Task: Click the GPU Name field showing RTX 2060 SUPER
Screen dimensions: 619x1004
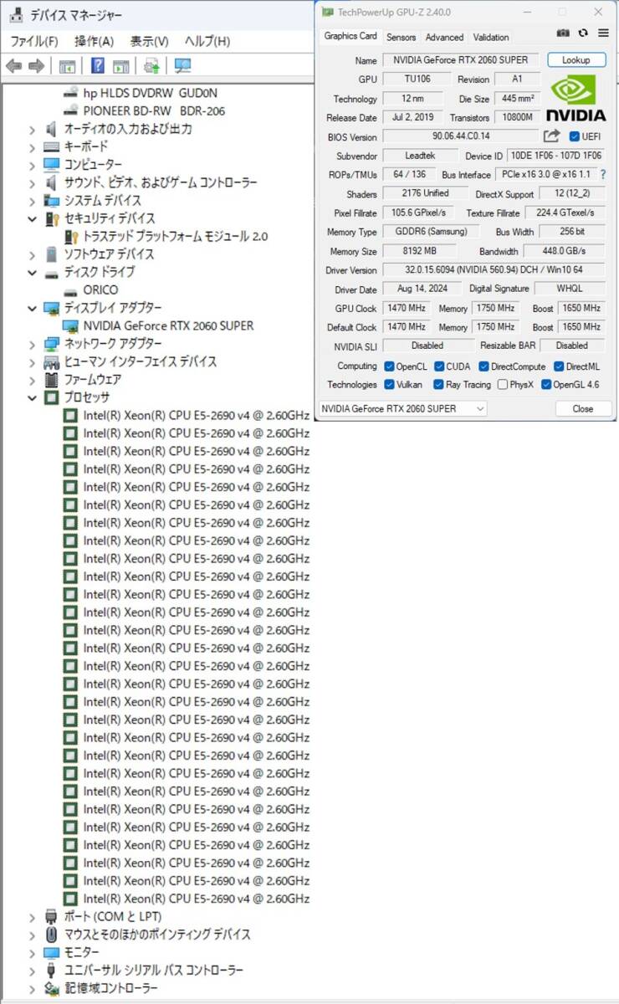Action: (x=462, y=60)
